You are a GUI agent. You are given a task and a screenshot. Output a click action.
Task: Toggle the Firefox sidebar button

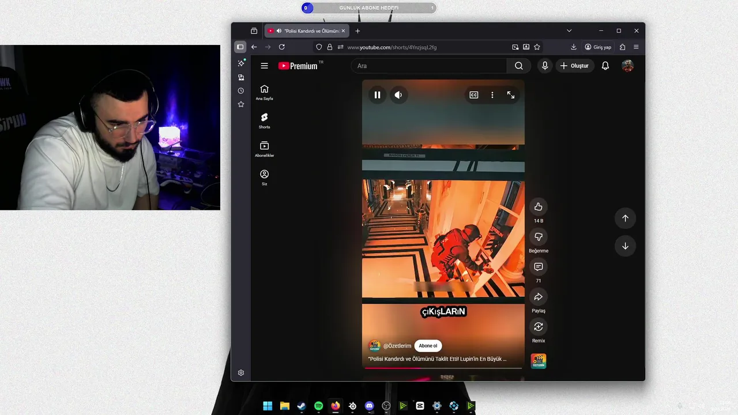click(240, 47)
